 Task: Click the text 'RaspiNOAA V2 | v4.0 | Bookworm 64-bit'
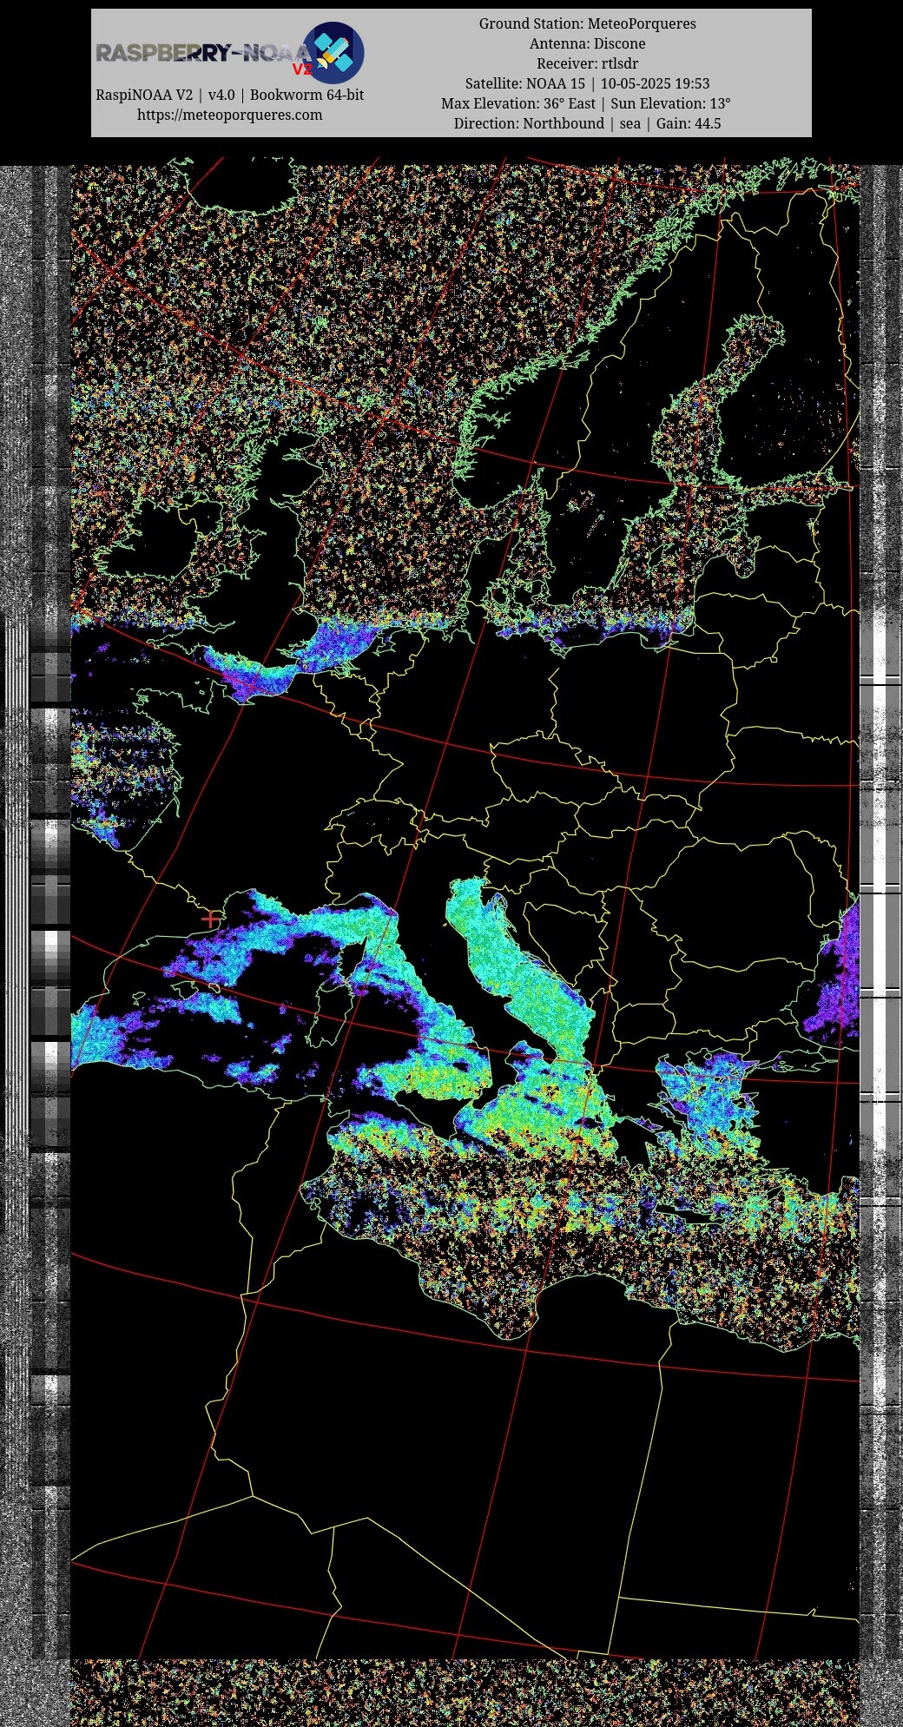click(229, 95)
